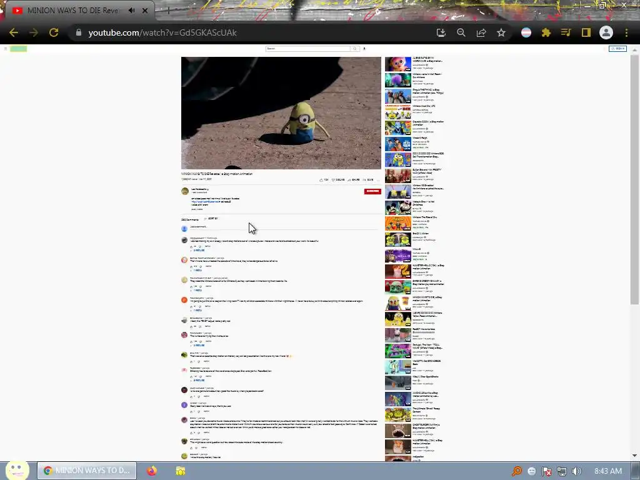Open the Extensions puzzle piece menu
Viewport: 640px width, 480px height.
(546, 32)
